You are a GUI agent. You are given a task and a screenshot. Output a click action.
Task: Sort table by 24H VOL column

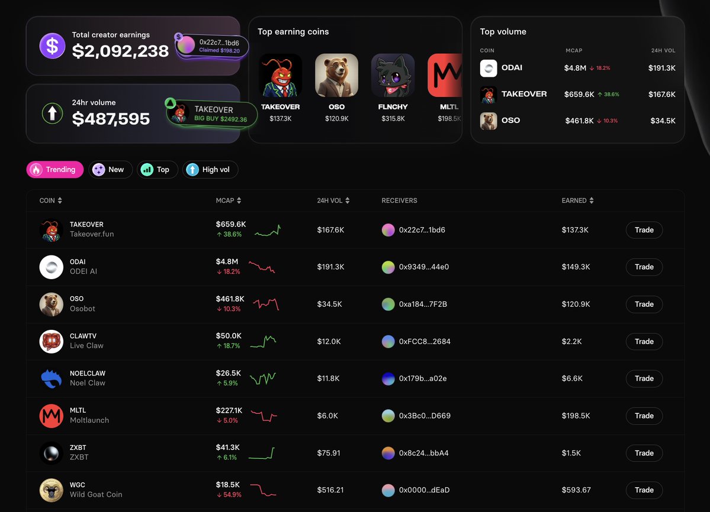pos(333,200)
